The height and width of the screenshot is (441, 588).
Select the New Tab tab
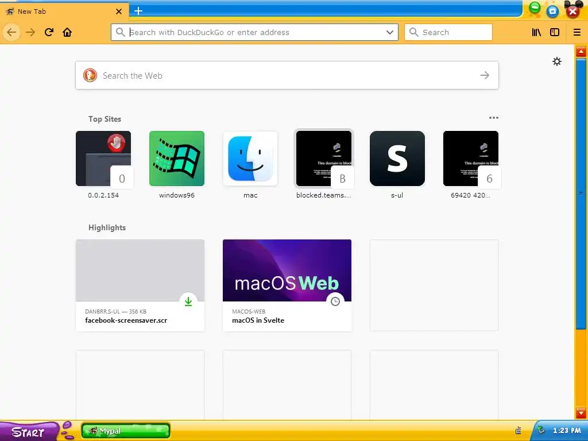[64, 11]
